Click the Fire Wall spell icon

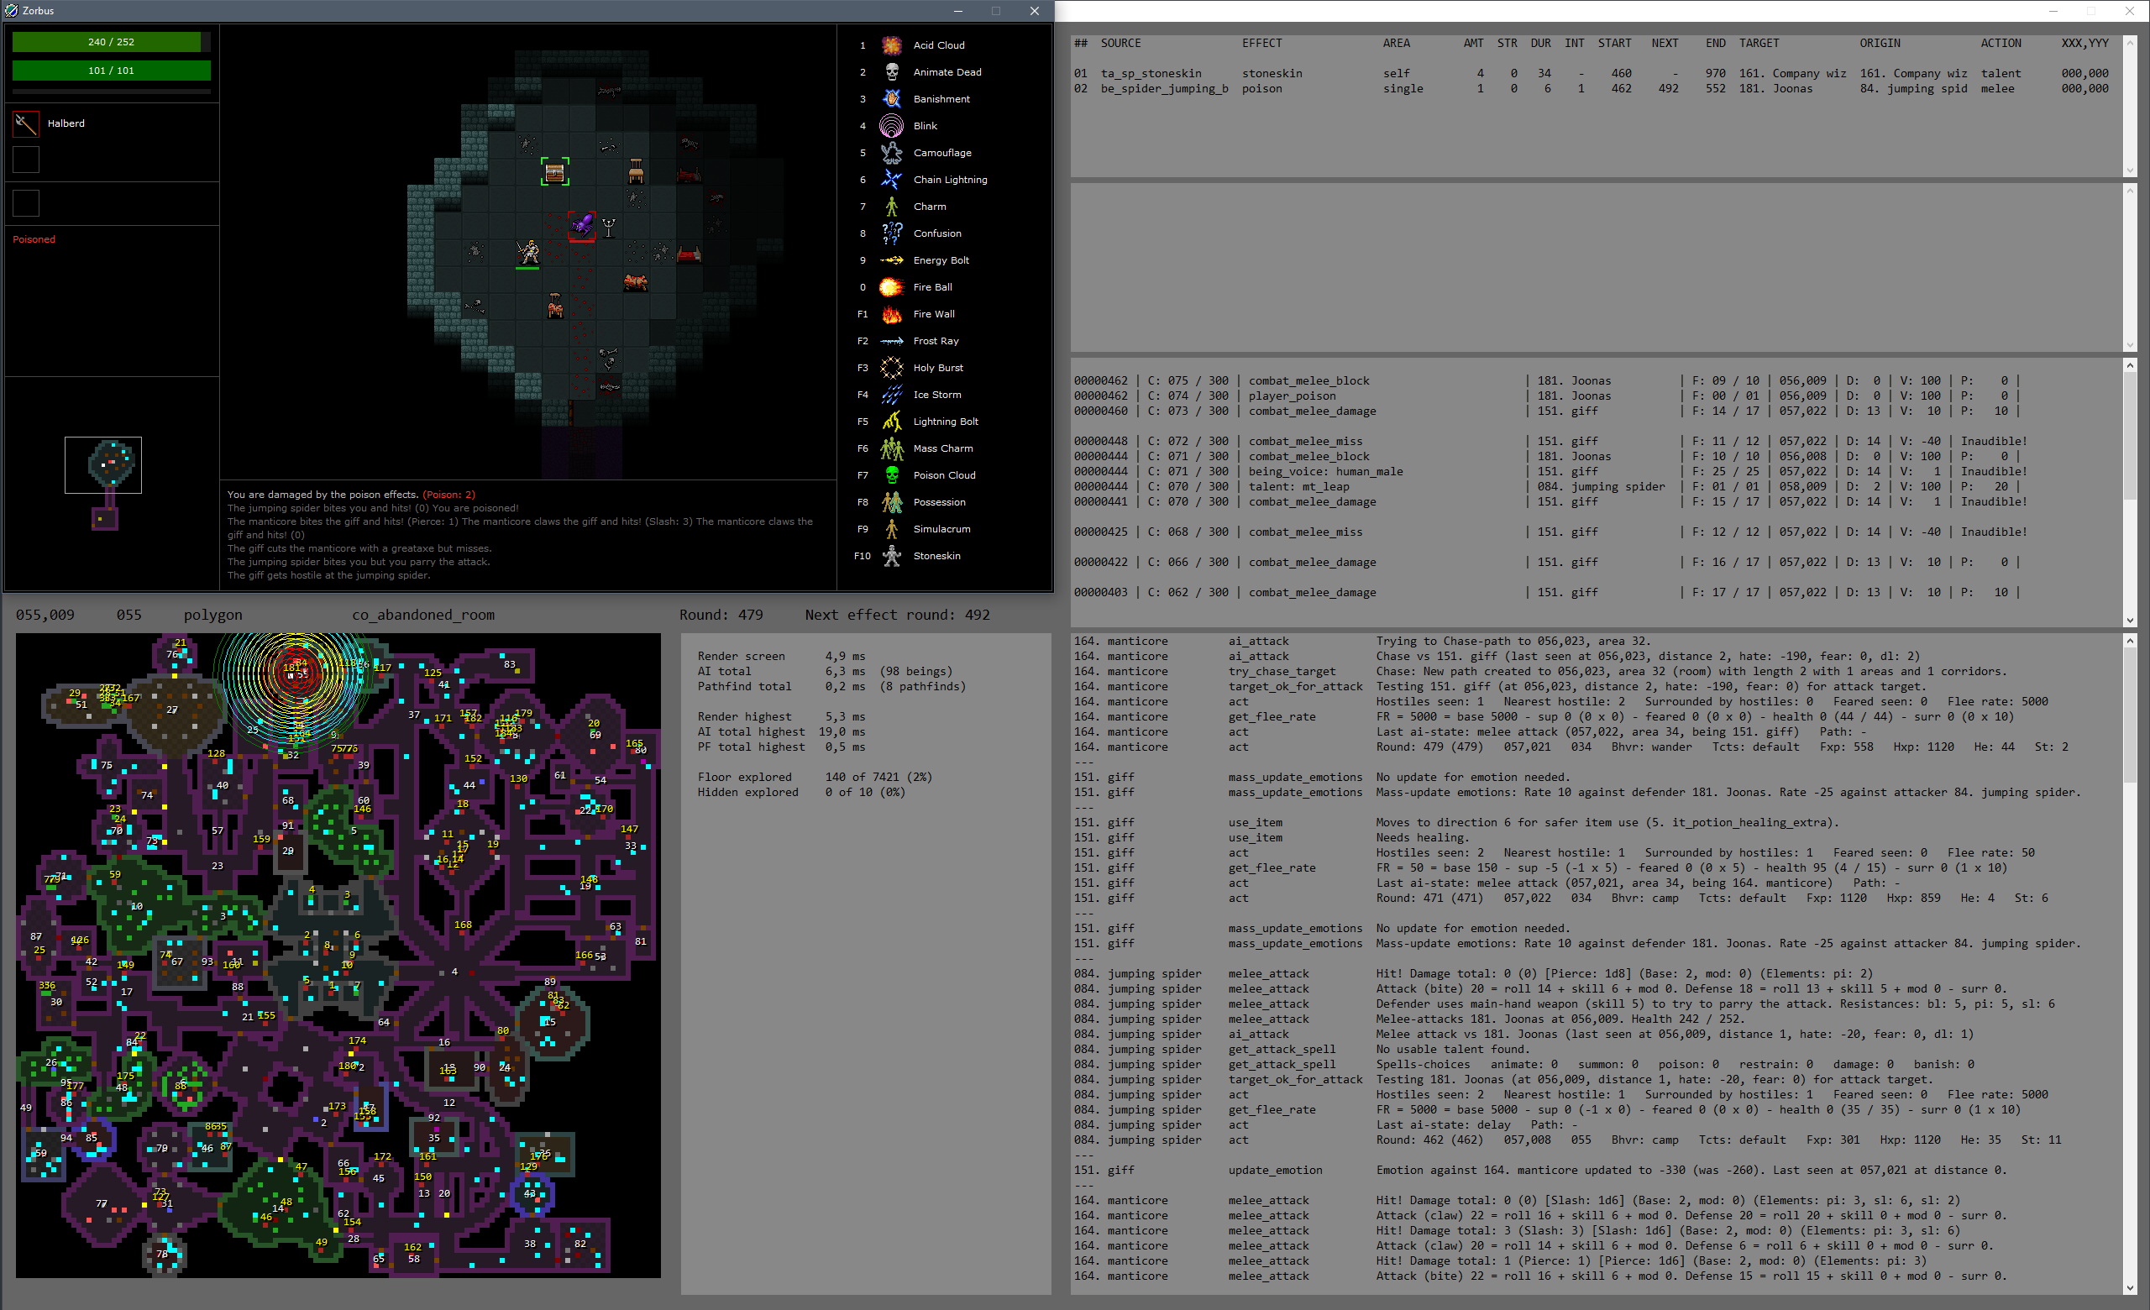click(891, 314)
